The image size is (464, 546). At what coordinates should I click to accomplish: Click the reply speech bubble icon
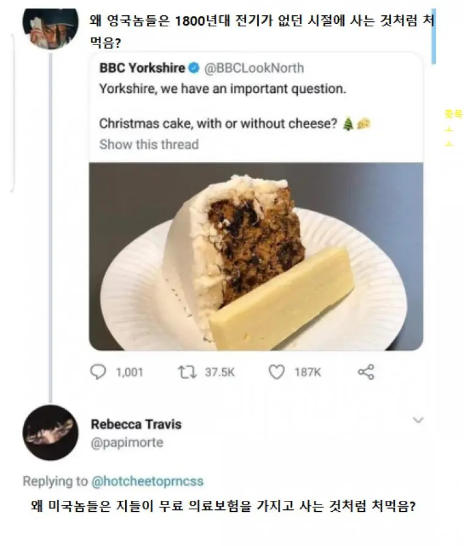tap(98, 372)
